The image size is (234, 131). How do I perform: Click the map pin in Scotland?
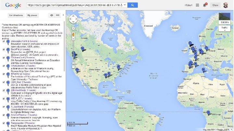[190, 44]
